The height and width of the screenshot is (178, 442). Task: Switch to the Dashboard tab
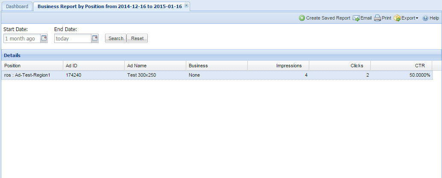tap(17, 6)
